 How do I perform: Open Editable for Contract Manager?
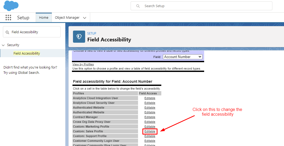point(150,117)
